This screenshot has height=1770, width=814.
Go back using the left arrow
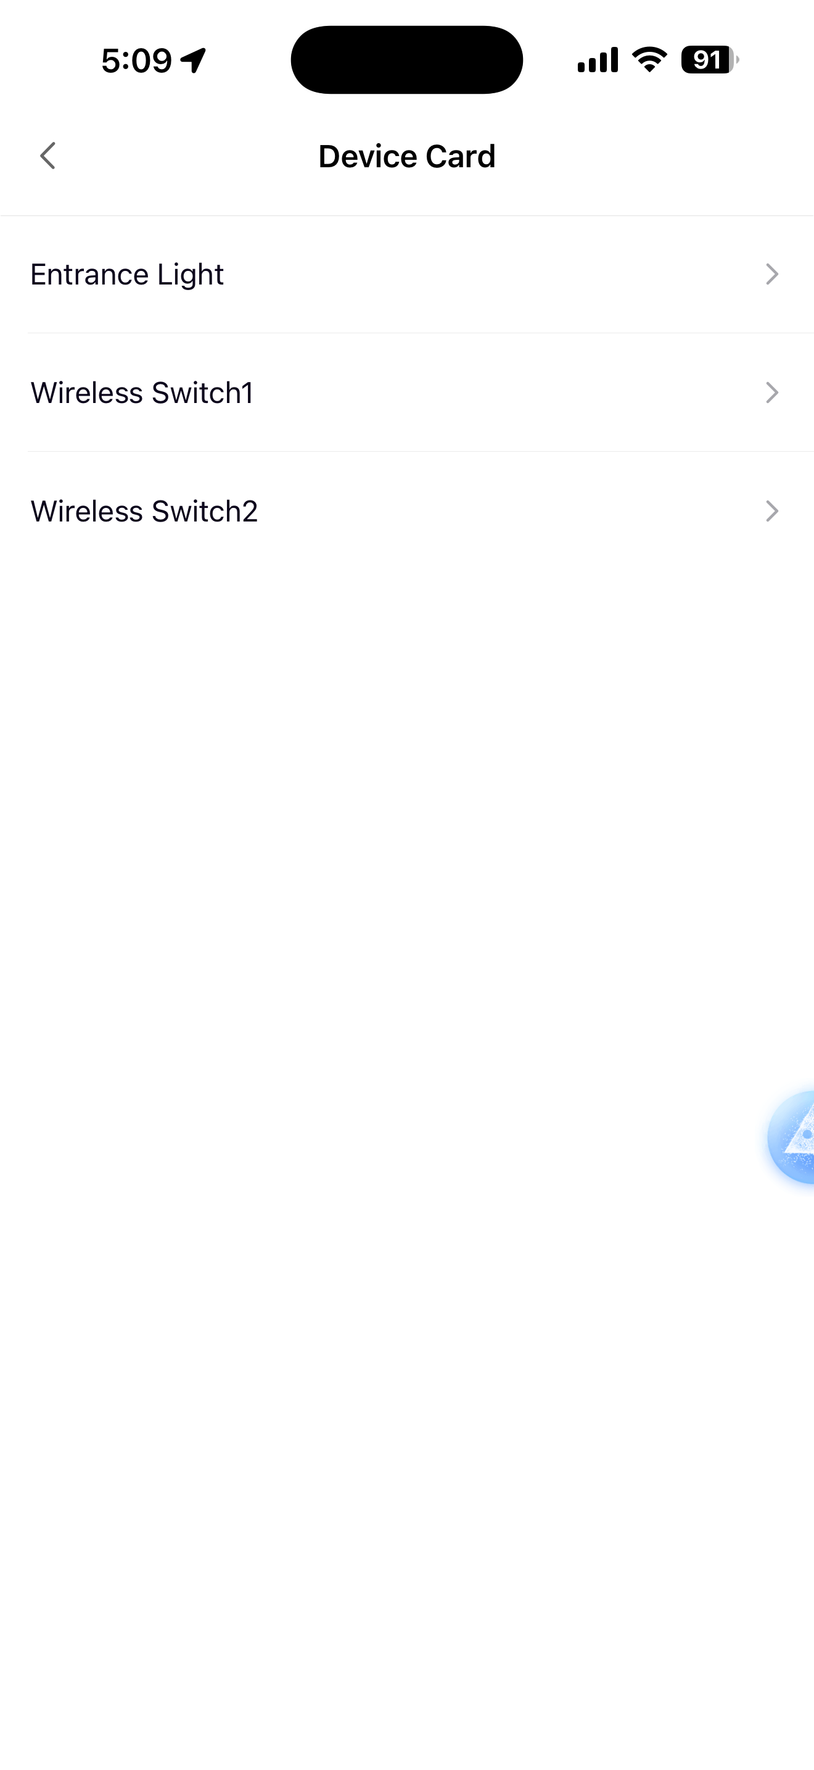coord(47,156)
